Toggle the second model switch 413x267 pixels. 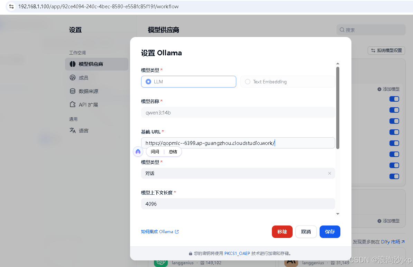pos(394,110)
